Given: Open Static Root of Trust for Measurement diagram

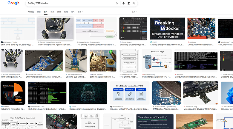Looking at the screenshot, I should (x=22, y=121).
